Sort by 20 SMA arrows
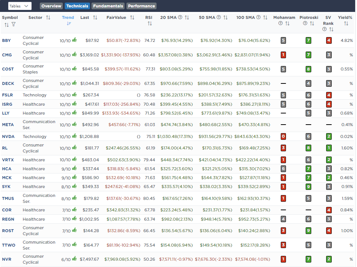This screenshot has width=357, height=267. tap(187, 17)
